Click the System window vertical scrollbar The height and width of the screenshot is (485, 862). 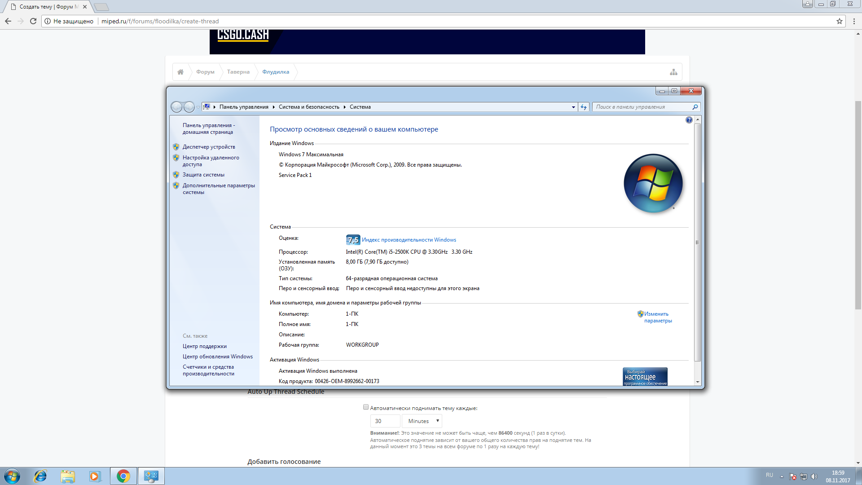(697, 242)
